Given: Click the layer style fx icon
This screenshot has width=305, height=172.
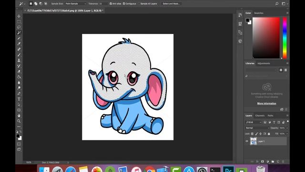Looking at the screenshot, I should click(257, 161).
